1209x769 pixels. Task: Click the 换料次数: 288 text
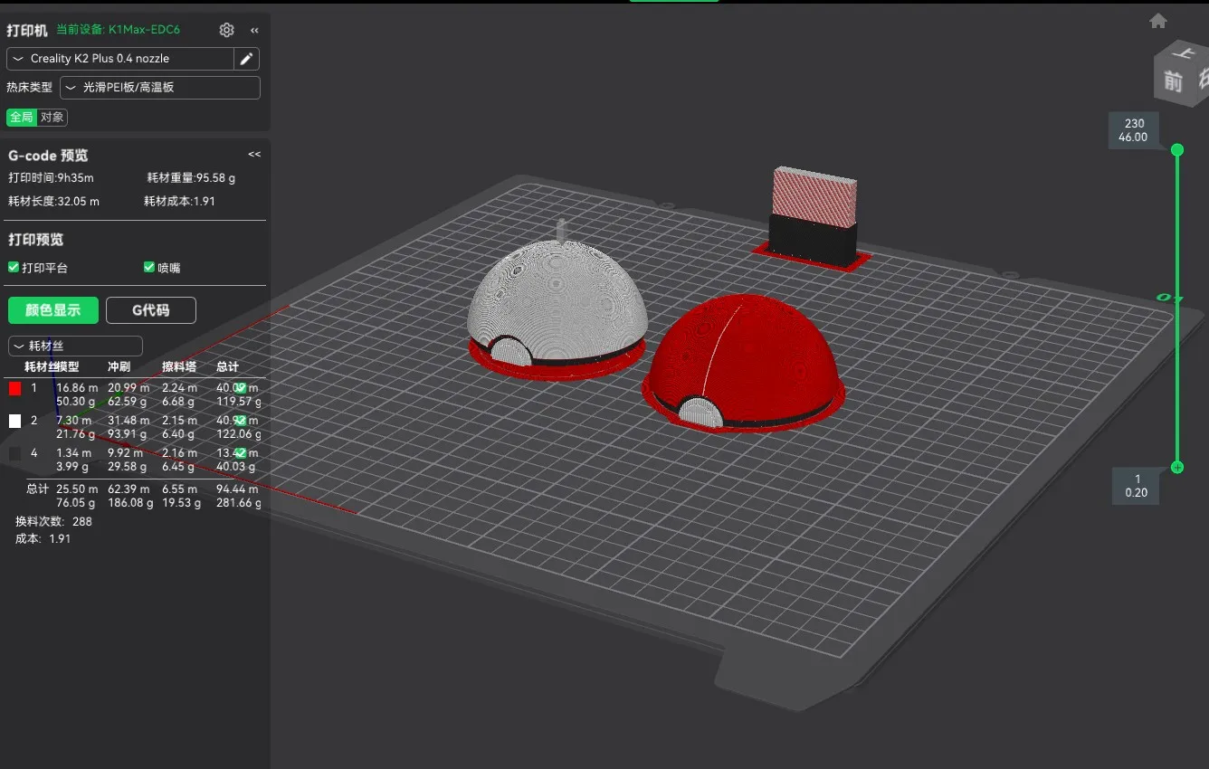click(x=53, y=521)
